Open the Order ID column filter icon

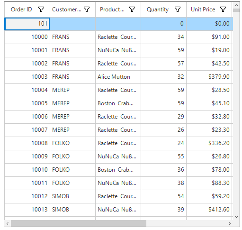(x=41, y=9)
